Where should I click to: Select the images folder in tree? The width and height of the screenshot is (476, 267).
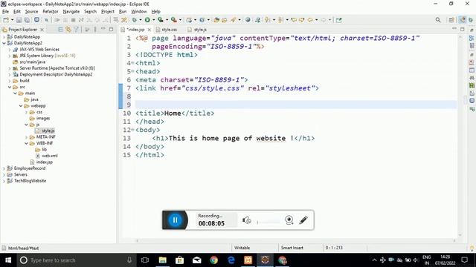point(43,119)
